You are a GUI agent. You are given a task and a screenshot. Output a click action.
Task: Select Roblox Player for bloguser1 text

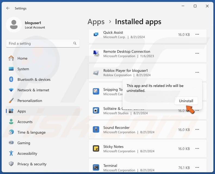point(125,71)
